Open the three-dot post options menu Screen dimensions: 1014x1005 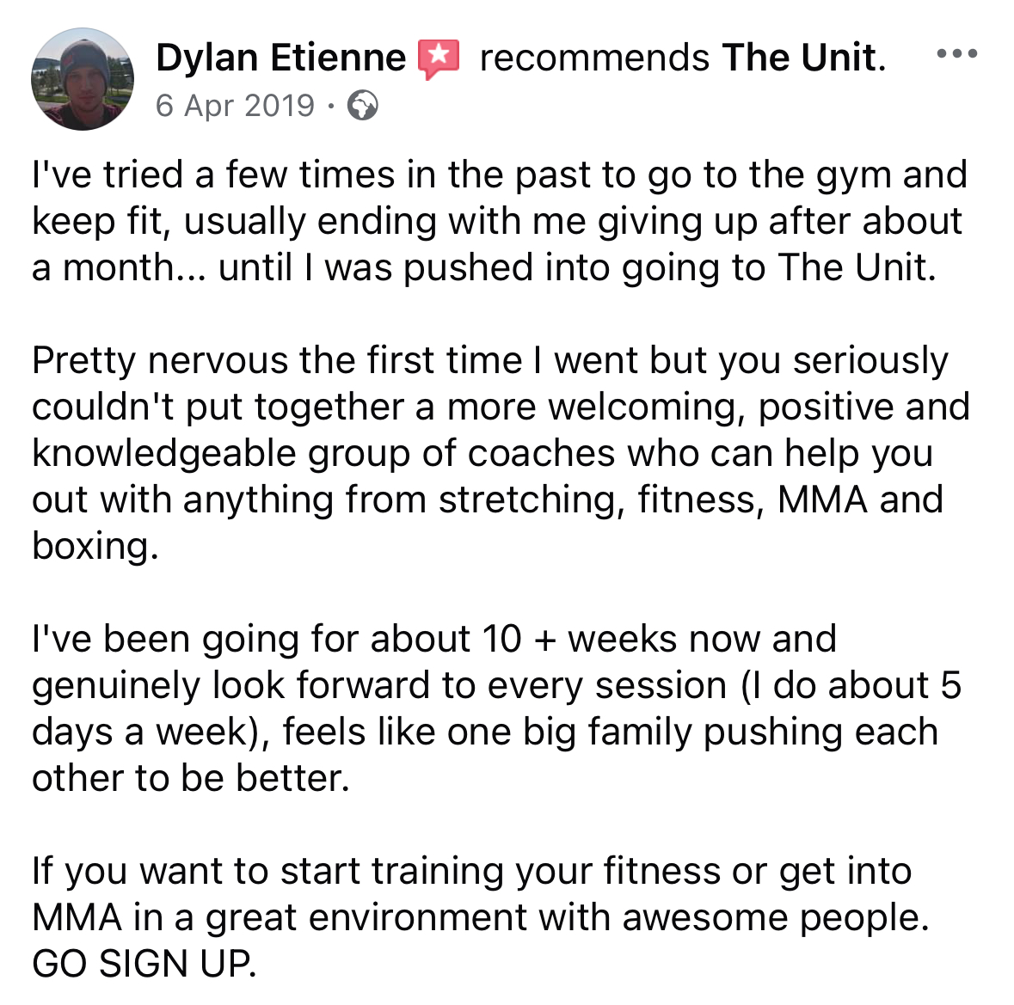pyautogui.click(x=956, y=54)
